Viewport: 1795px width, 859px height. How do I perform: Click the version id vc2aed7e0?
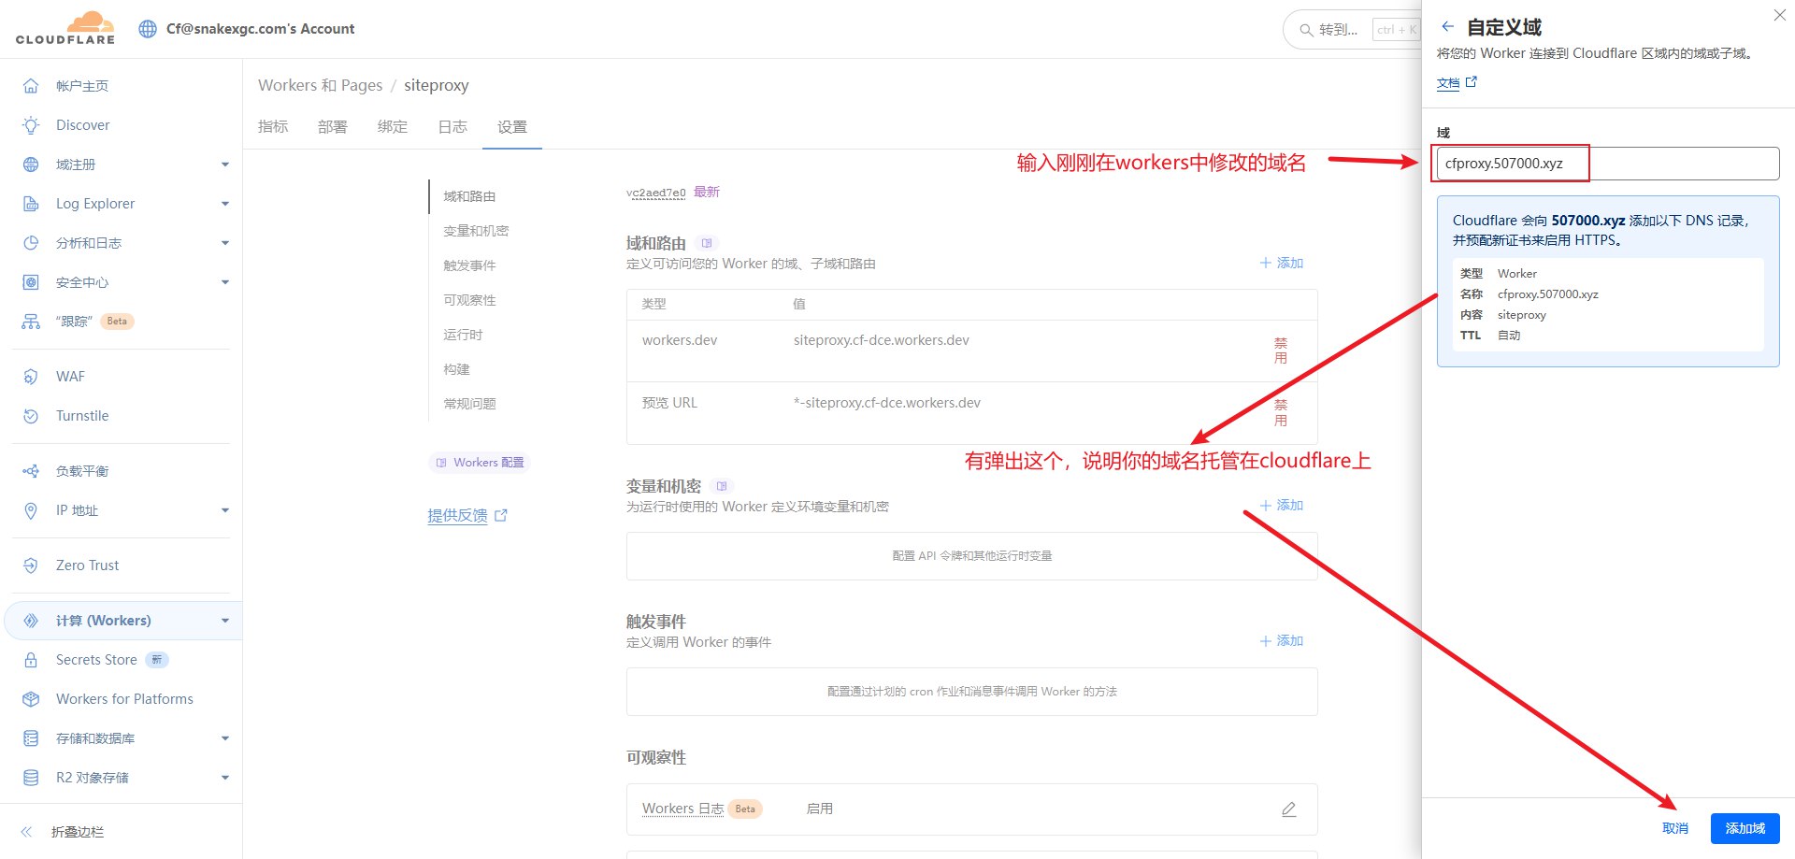pyautogui.click(x=656, y=193)
